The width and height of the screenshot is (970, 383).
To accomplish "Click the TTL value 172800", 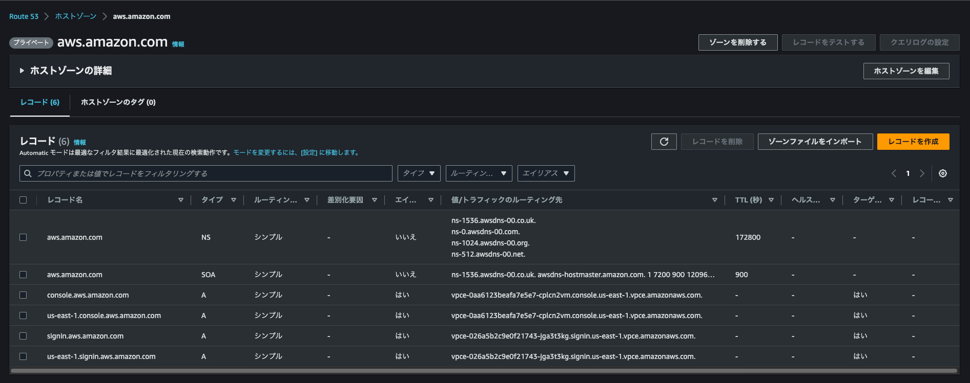I will tap(748, 237).
